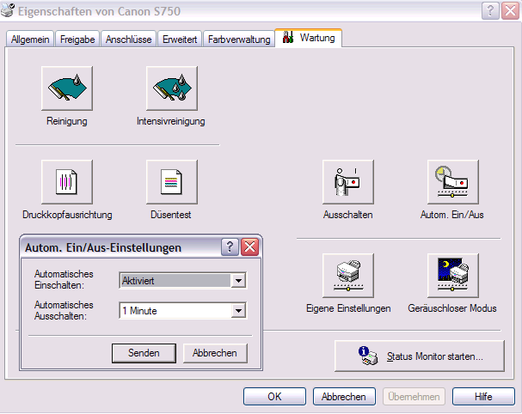Open Eigene Einstellungen custom settings

pyautogui.click(x=348, y=276)
